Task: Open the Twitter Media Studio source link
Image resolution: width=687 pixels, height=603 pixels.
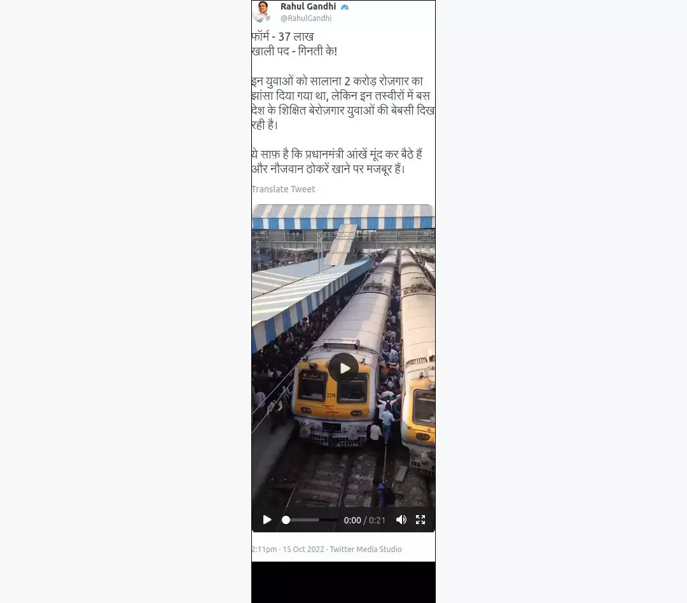Action: coord(366,549)
